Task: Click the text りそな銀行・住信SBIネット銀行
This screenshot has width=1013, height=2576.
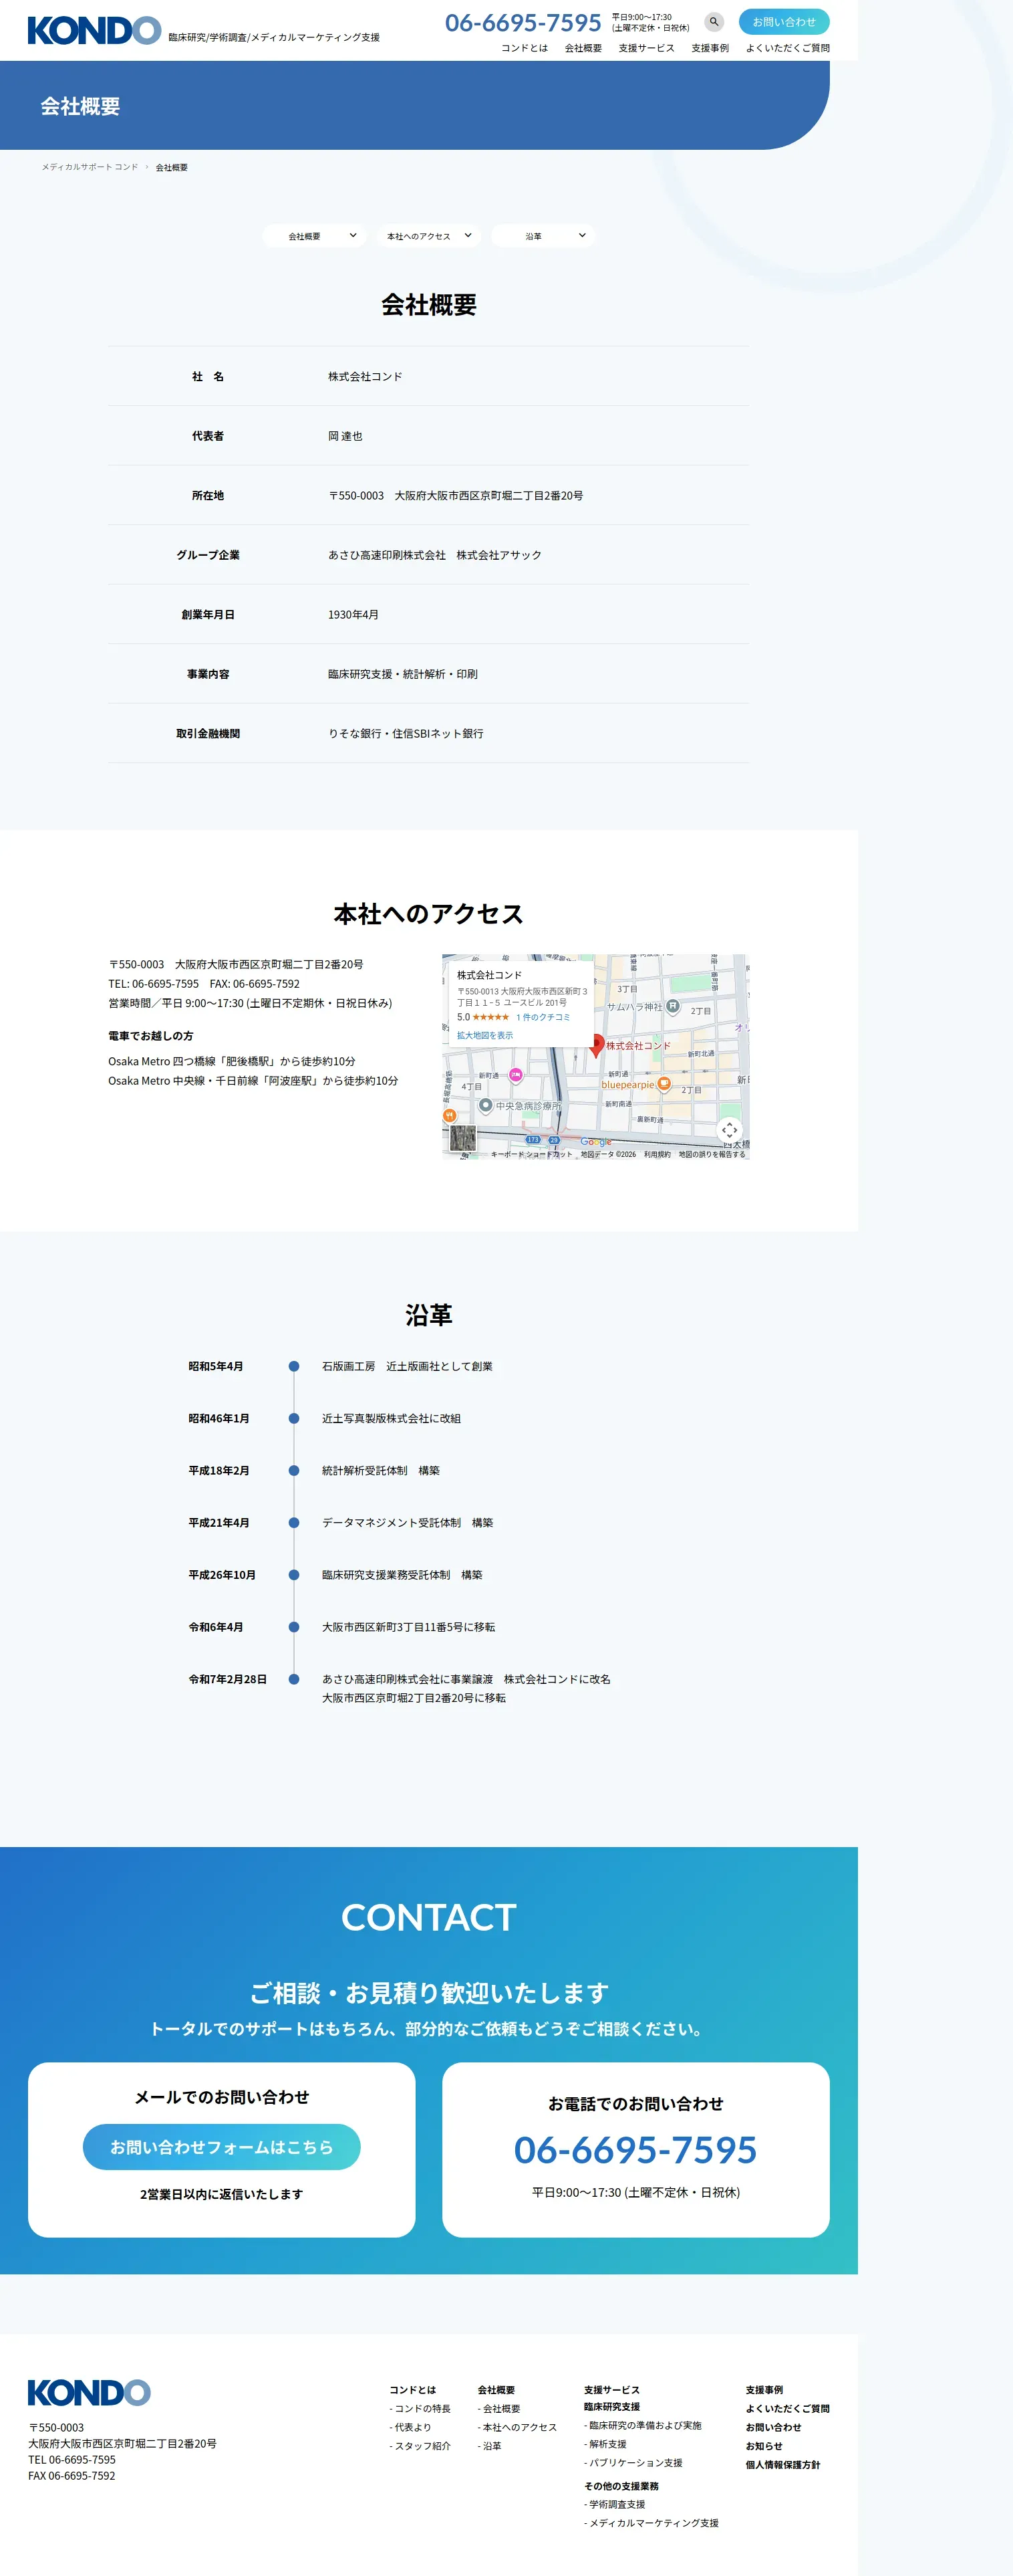Action: [x=406, y=734]
